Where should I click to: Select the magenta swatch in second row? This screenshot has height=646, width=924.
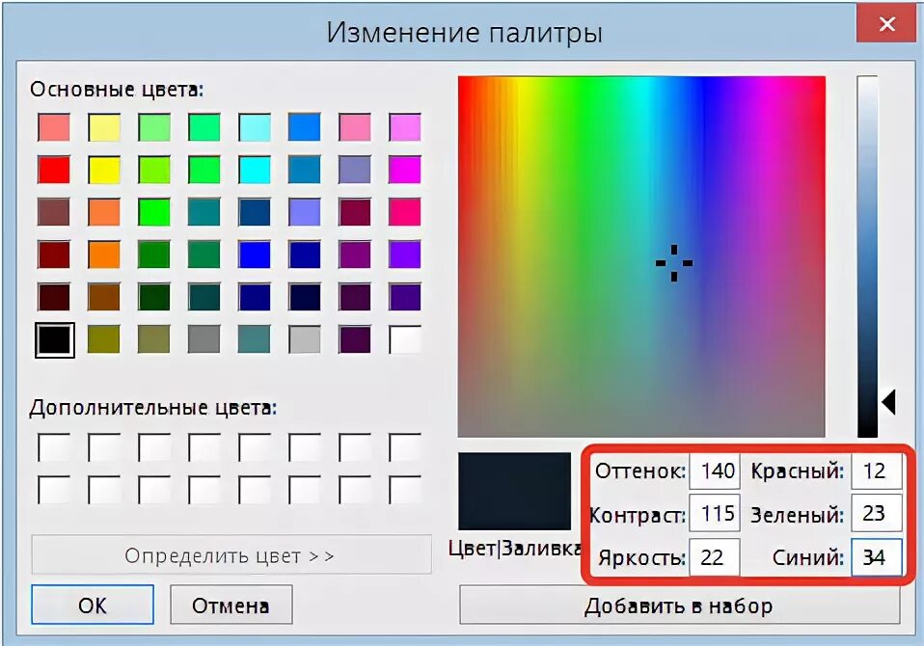[405, 171]
